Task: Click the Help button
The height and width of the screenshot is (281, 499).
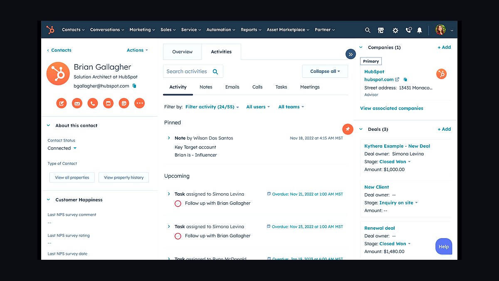Action: 444,246
